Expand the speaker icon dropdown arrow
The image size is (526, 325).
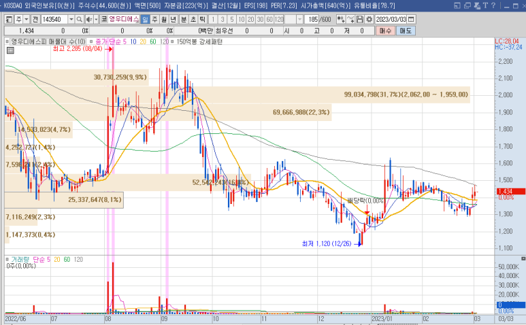pyautogui.click(x=96, y=20)
